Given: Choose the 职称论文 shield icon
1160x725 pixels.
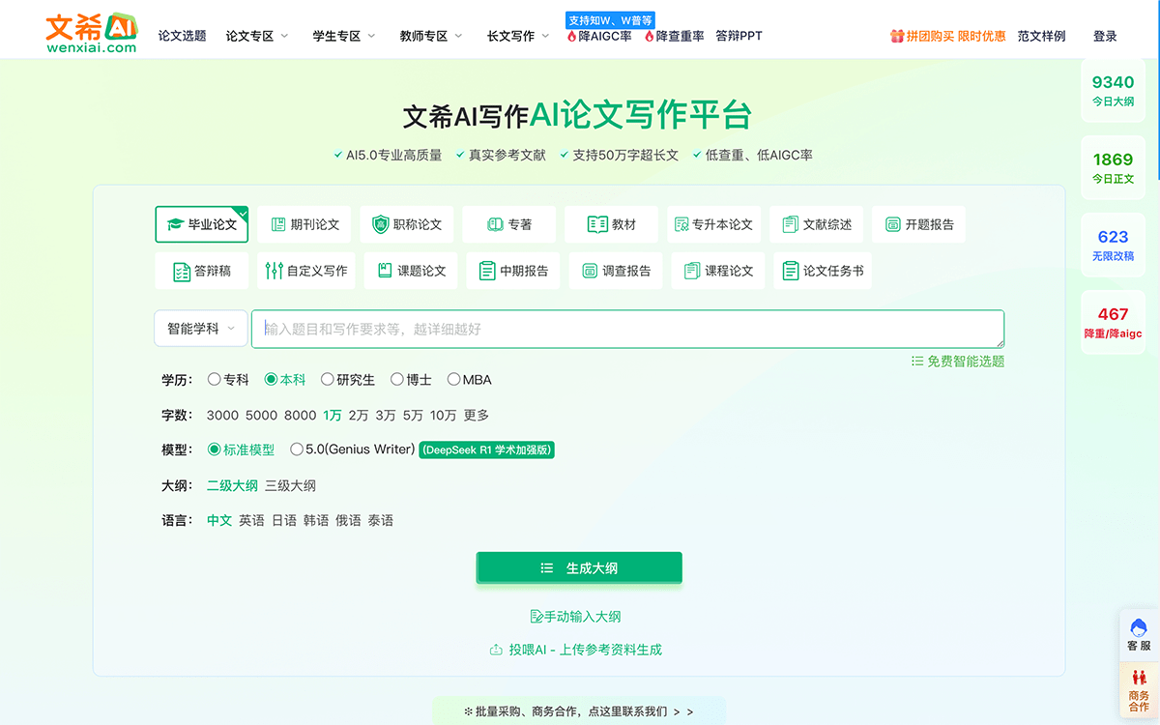Looking at the screenshot, I should tap(381, 224).
